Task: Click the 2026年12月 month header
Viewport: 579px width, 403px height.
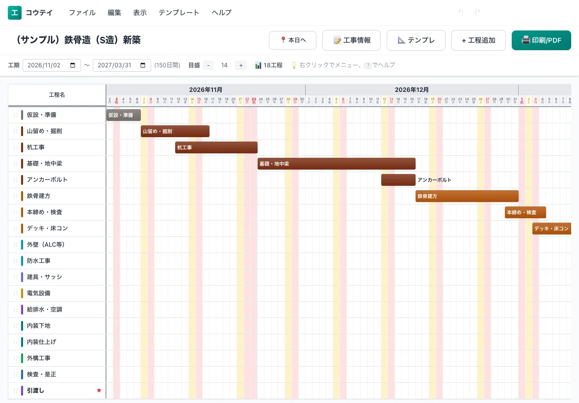Action: tap(412, 90)
